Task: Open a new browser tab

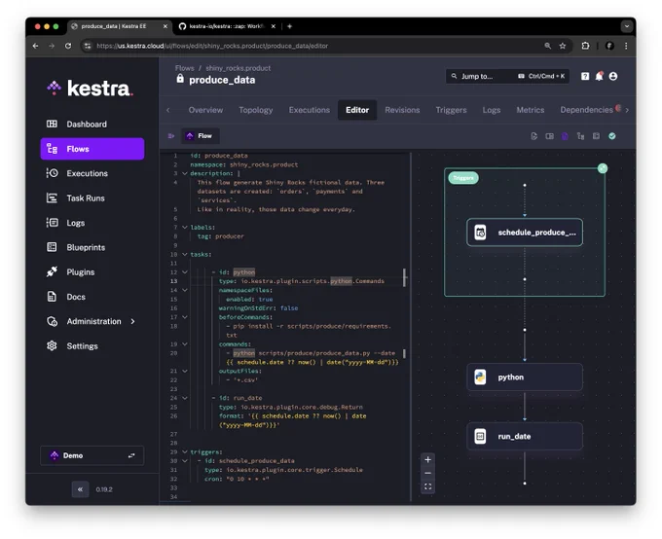Action: point(290,26)
